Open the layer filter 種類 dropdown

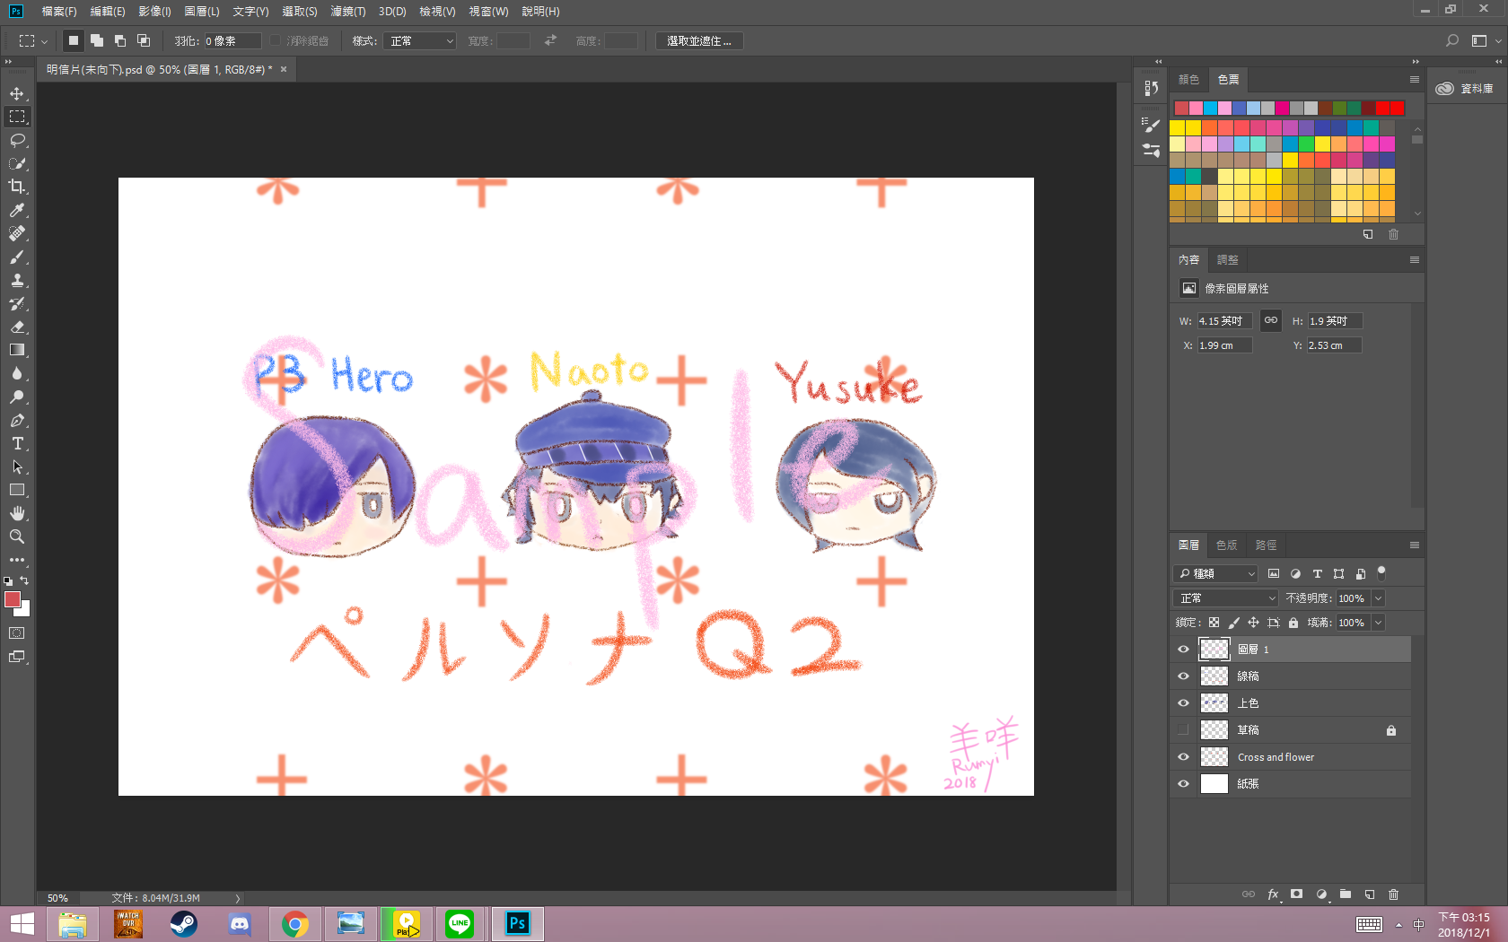pyautogui.click(x=1215, y=574)
